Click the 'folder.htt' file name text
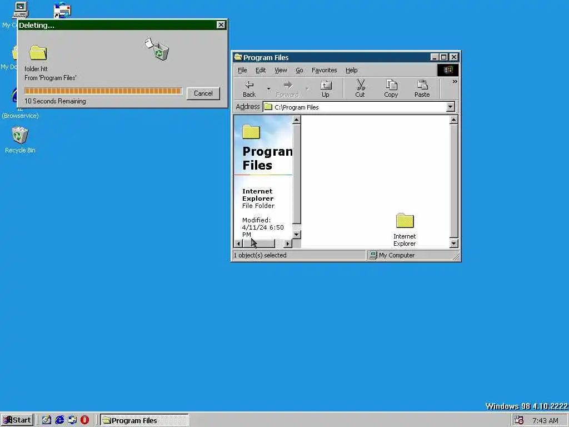Viewport: 569px width, 427px height. (x=36, y=68)
